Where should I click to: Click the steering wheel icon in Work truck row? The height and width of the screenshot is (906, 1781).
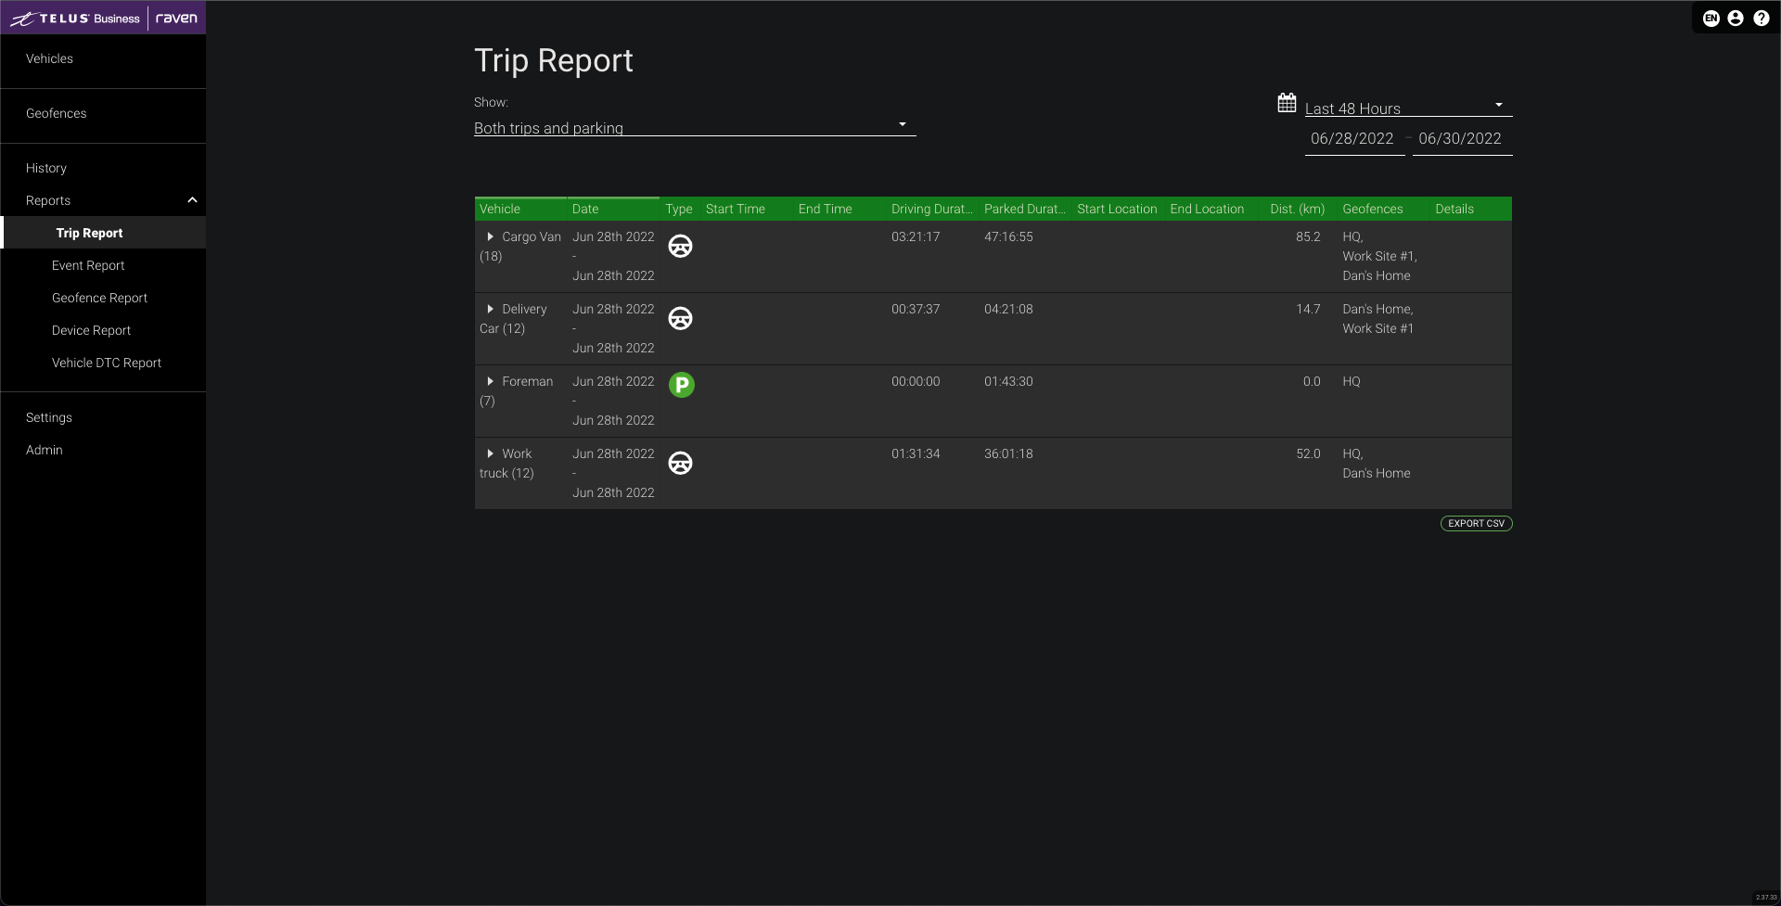pyautogui.click(x=680, y=463)
